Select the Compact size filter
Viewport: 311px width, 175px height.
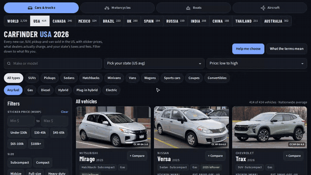pyautogui.click(x=43, y=162)
